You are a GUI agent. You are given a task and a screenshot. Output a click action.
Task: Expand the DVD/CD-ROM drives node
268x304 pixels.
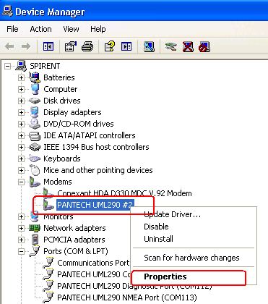pos(21,124)
